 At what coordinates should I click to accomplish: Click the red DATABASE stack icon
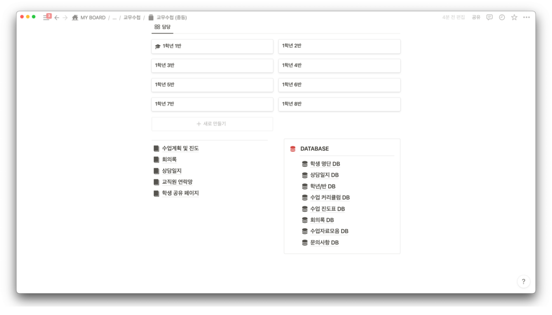click(x=293, y=149)
